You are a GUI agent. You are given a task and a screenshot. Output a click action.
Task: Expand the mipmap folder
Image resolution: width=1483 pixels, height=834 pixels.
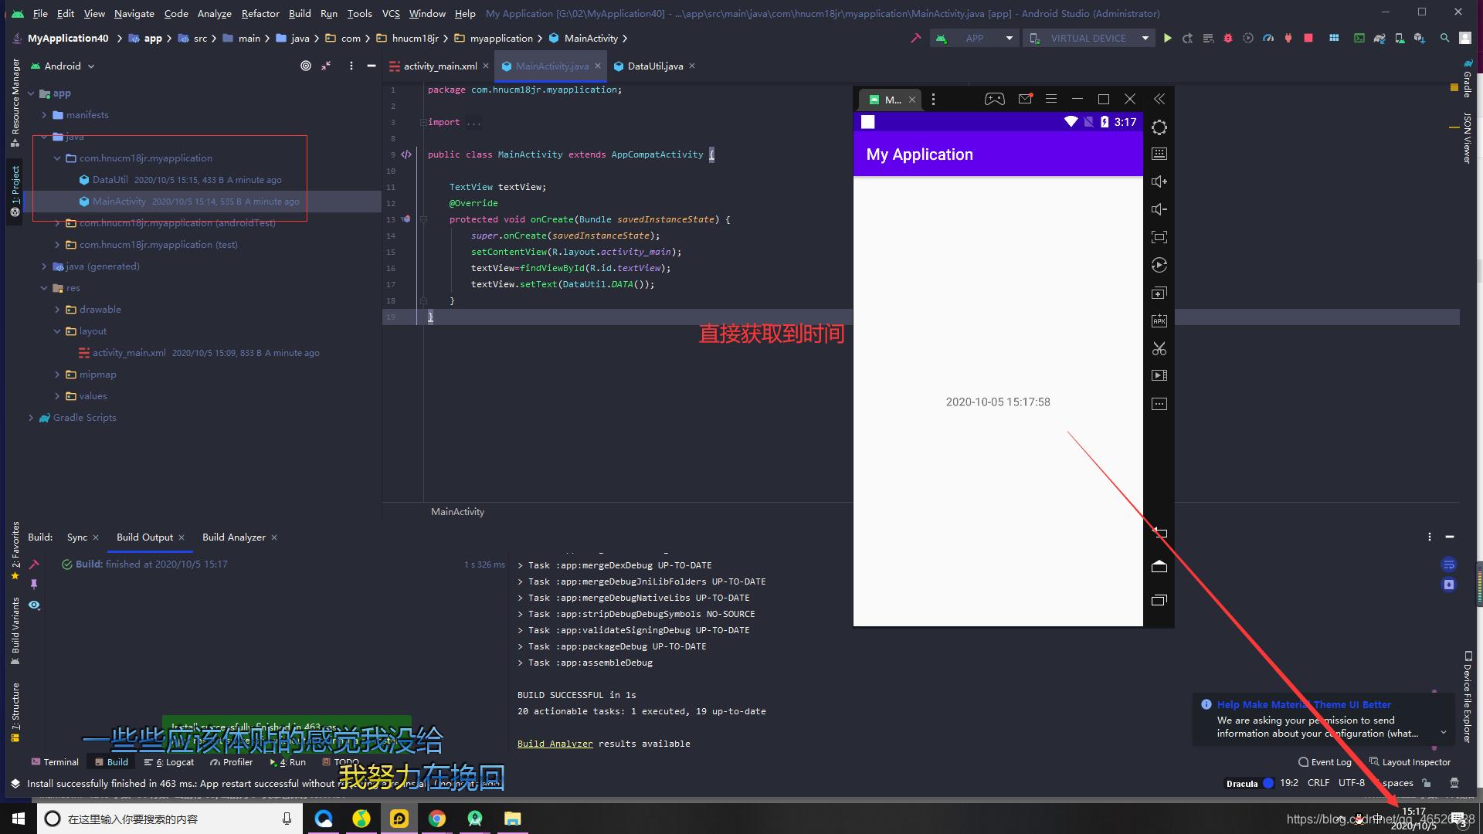[x=57, y=375]
